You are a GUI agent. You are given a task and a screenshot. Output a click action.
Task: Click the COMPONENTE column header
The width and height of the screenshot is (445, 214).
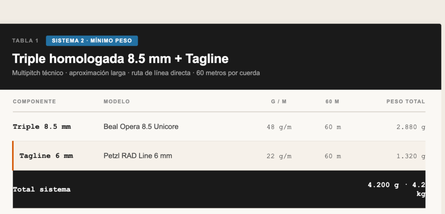[34, 102]
